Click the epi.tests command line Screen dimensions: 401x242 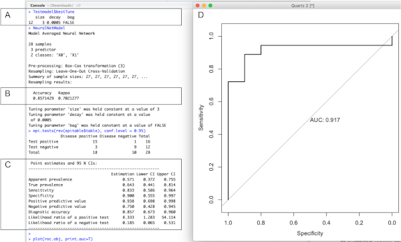click(87, 131)
